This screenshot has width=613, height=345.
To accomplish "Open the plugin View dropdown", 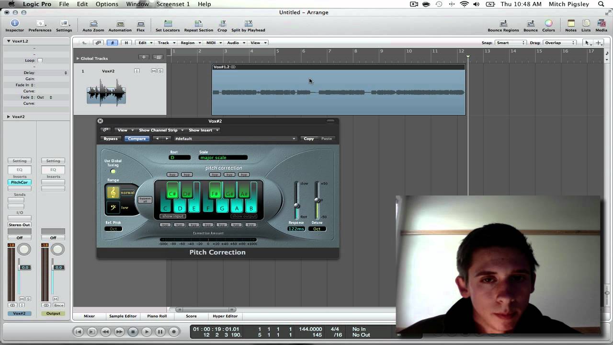I will pyautogui.click(x=125, y=130).
